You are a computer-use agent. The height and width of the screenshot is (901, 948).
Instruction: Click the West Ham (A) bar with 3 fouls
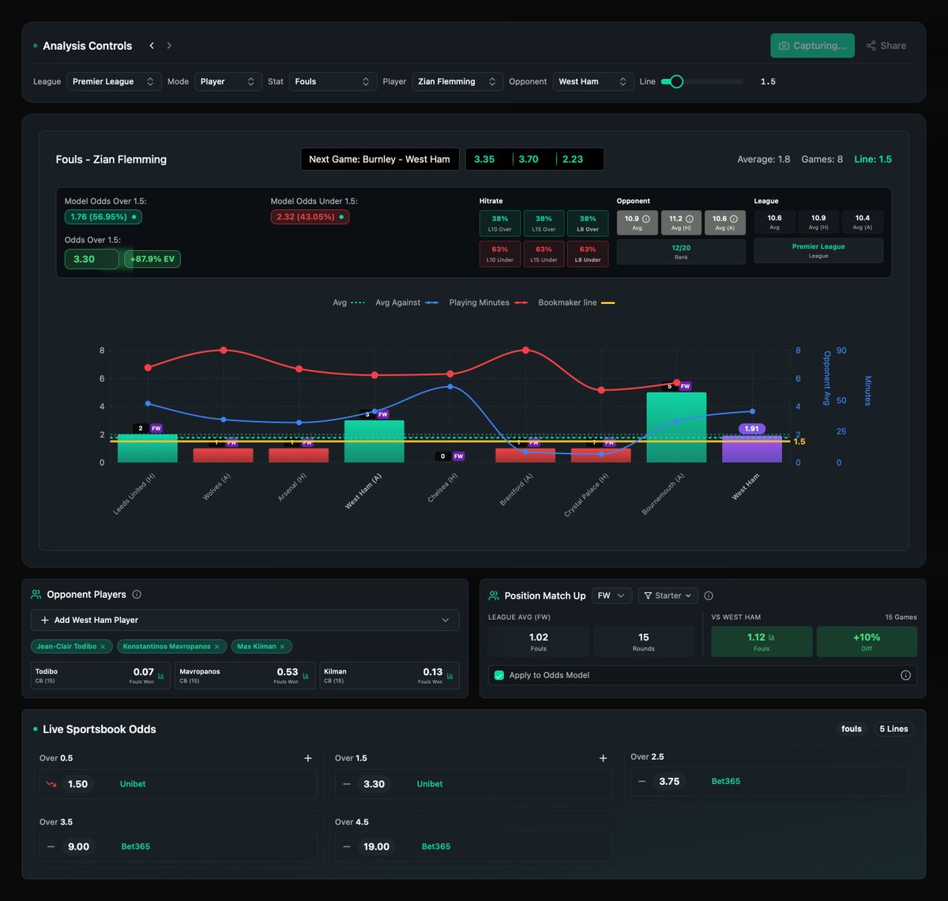tap(374, 441)
